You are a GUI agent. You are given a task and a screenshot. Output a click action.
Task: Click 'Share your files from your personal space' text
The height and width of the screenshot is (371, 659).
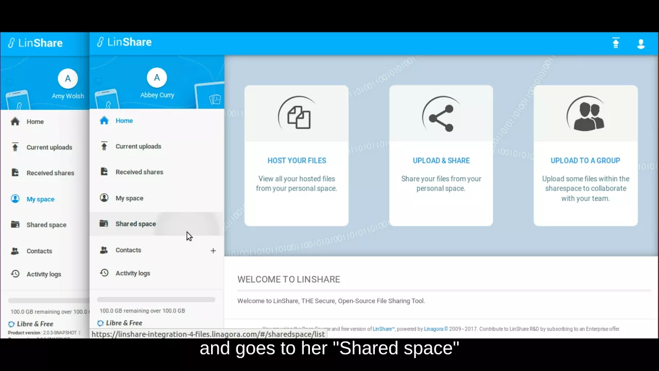441,183
